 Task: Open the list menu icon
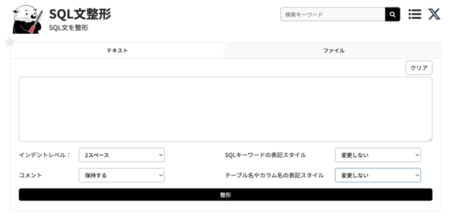coord(414,14)
